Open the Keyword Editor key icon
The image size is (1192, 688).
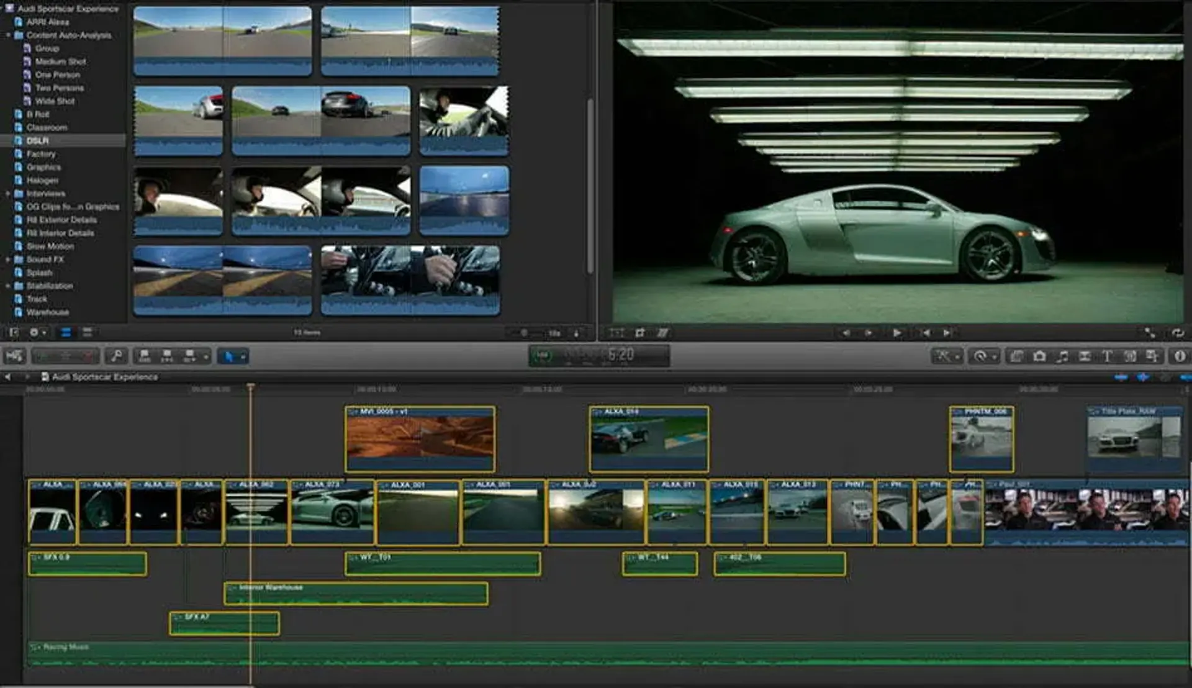(x=115, y=356)
